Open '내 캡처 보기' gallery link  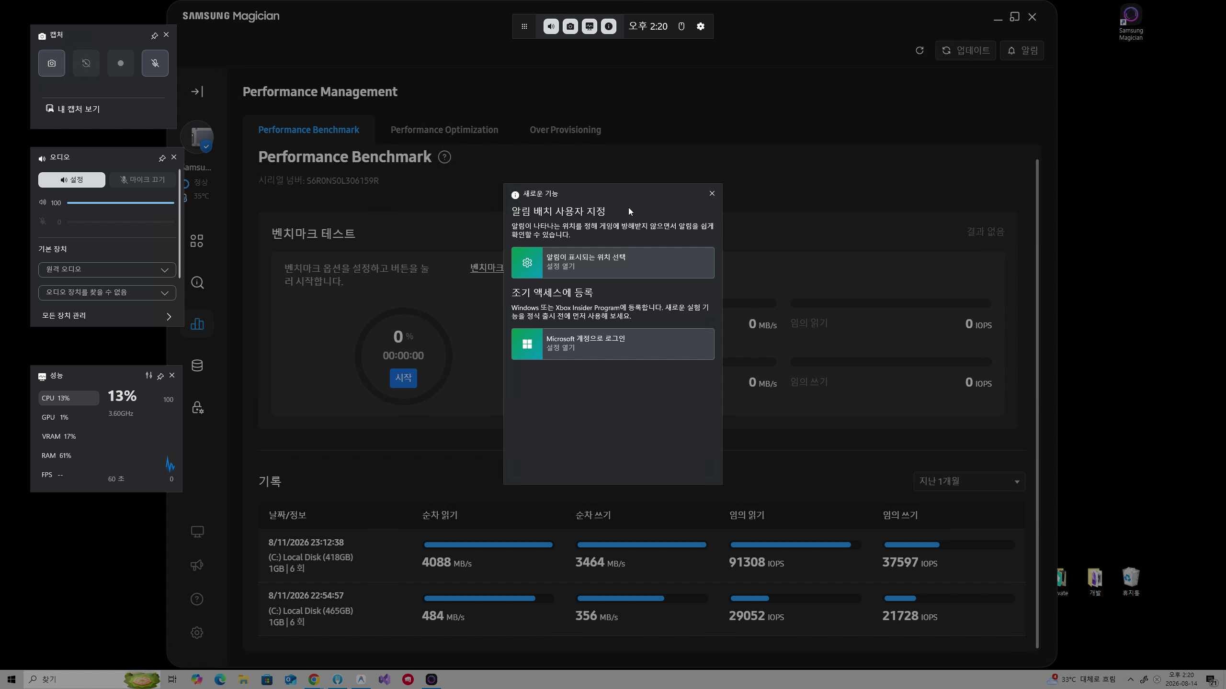tap(73, 109)
